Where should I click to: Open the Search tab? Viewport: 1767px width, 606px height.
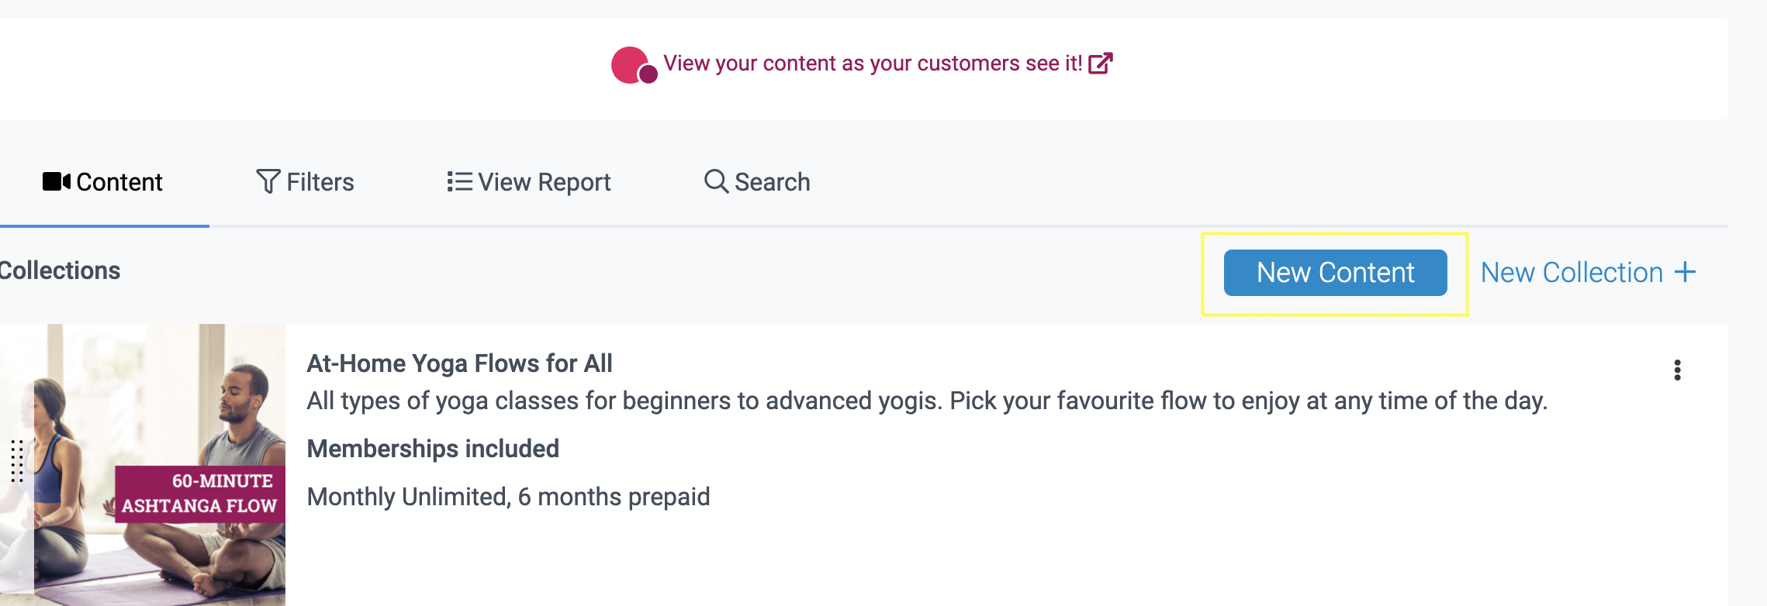[757, 182]
